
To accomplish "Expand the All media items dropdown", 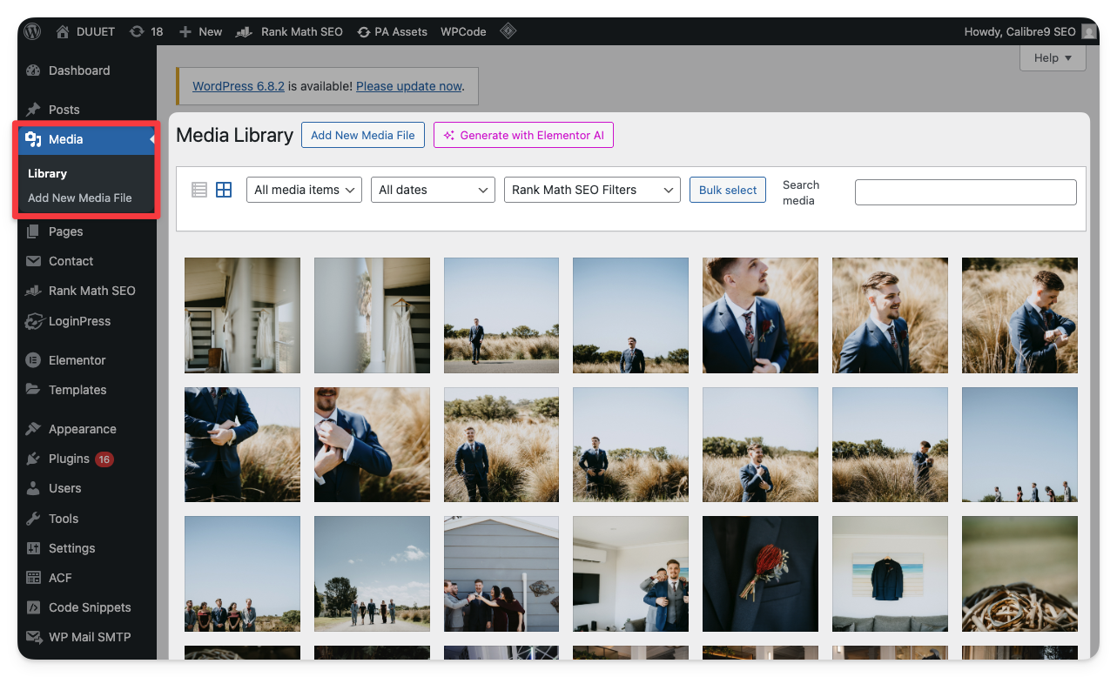I will pos(304,190).
